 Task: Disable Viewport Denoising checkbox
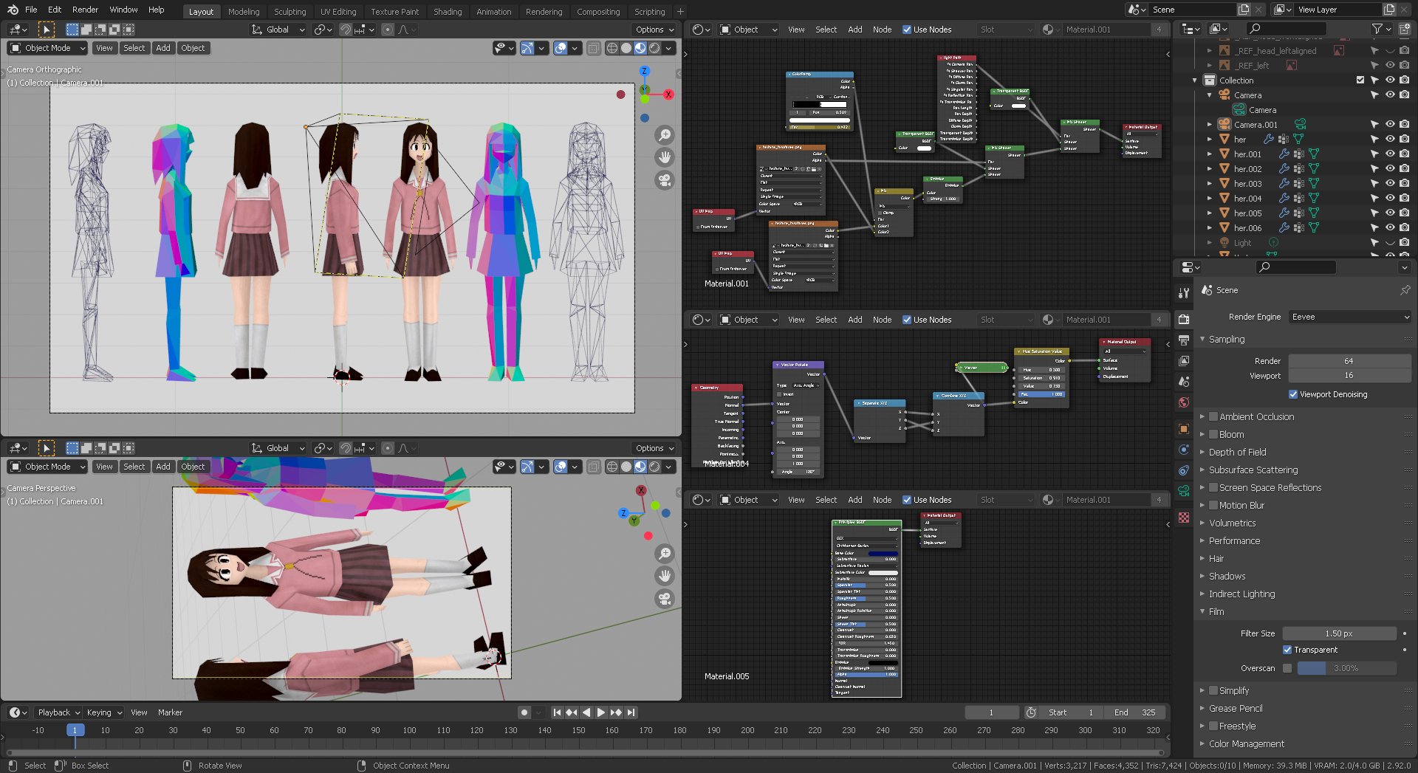tap(1292, 394)
